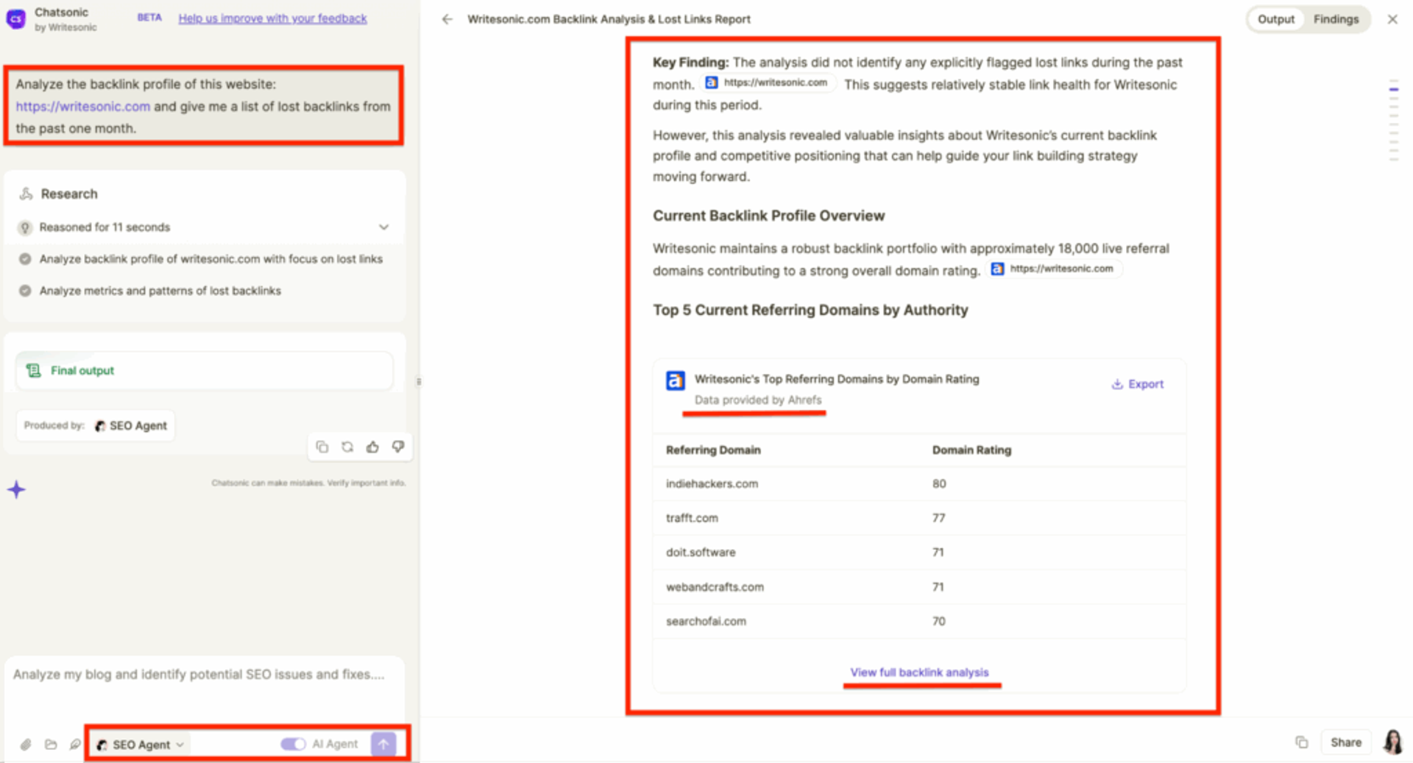Click the lightbulb icon beside 'Reasoned for 11 seconds'
This screenshot has width=1413, height=763.
point(25,227)
